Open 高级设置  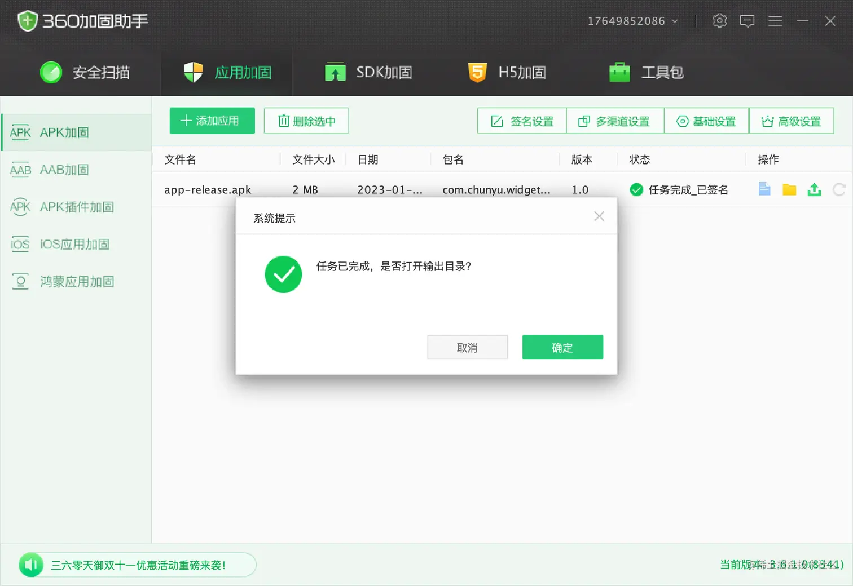point(792,121)
